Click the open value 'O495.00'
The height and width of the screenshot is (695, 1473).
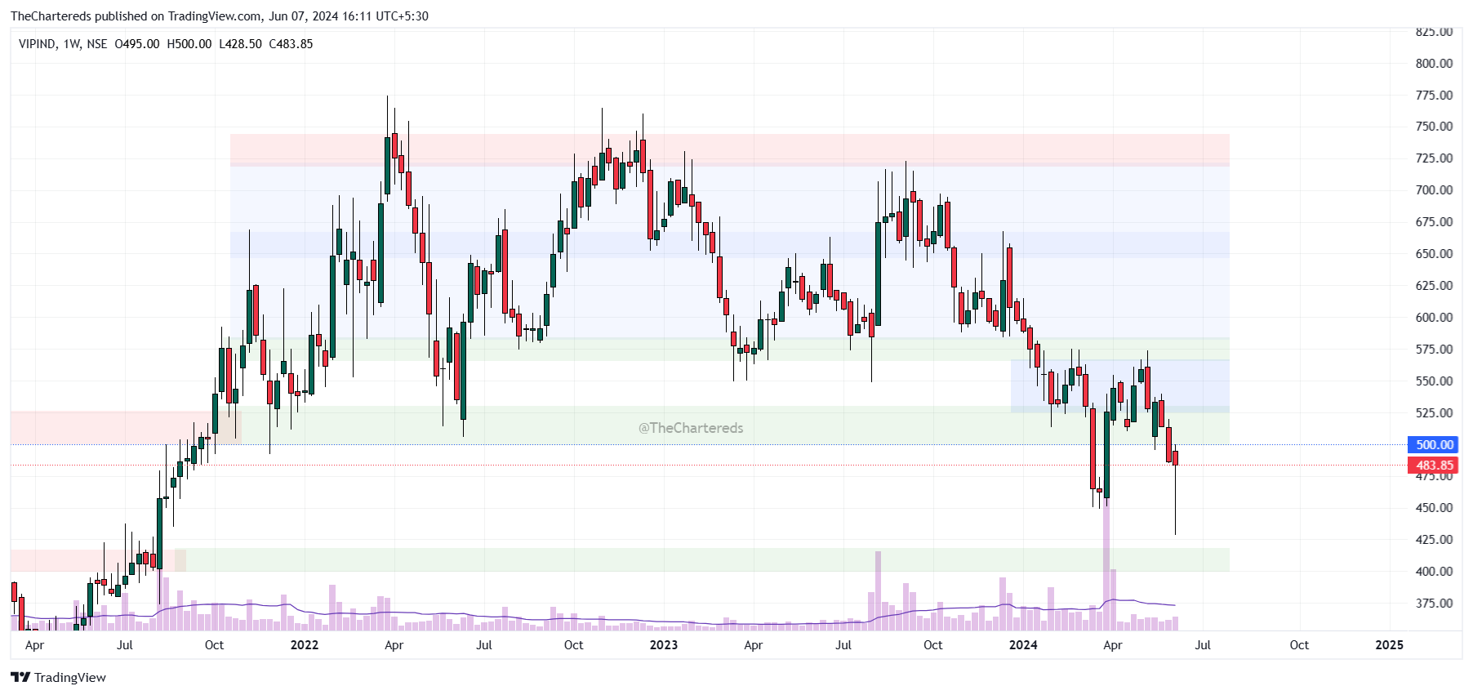pos(137,44)
